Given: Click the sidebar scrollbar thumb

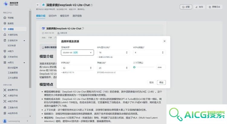Looking at the screenshot, I should [30, 49].
